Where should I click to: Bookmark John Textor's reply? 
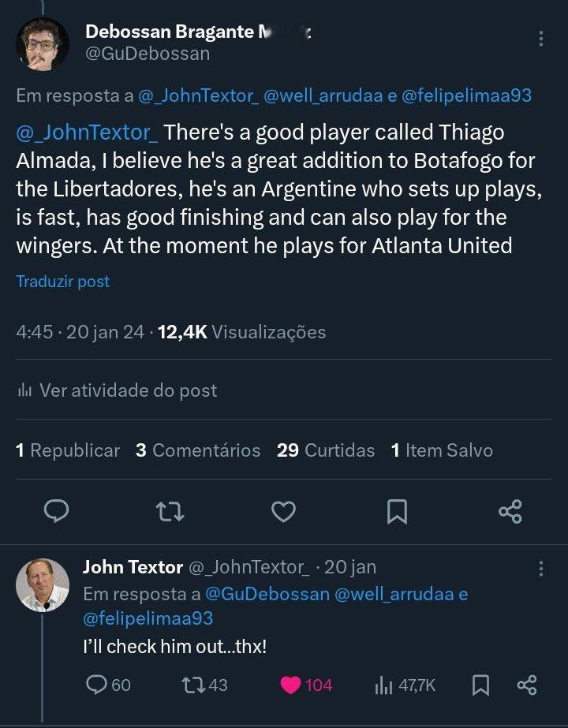(x=480, y=685)
